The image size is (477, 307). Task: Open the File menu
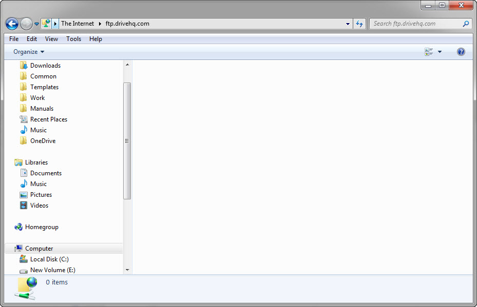[14, 39]
